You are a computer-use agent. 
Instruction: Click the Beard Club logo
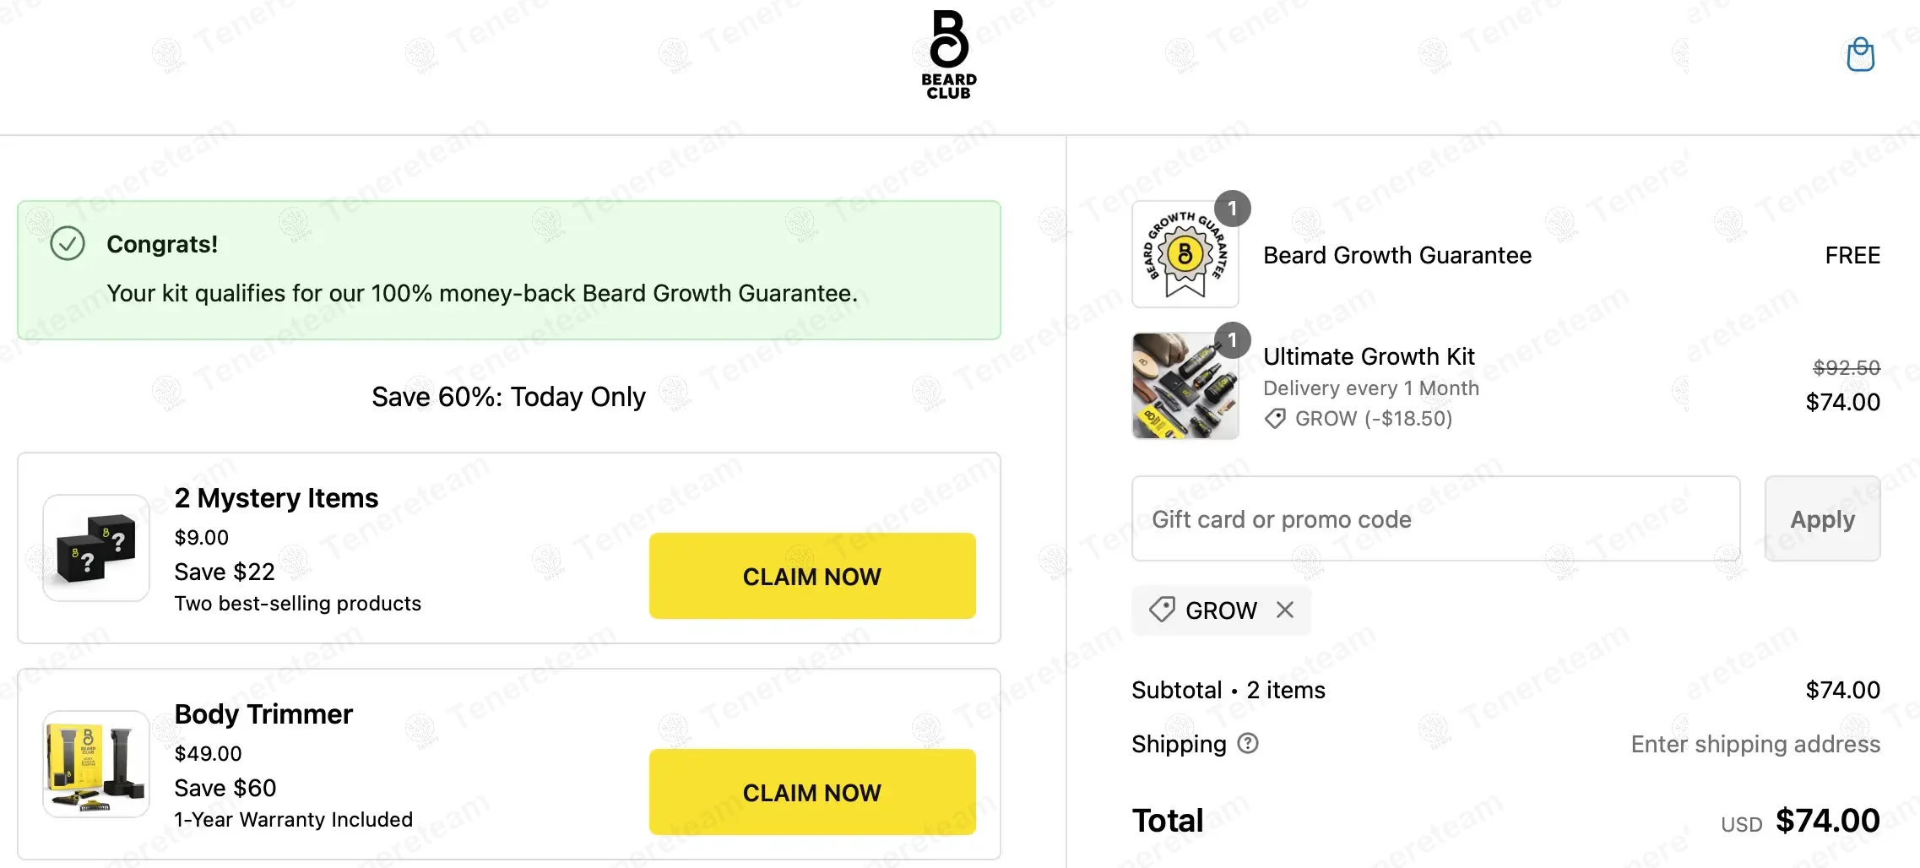pos(949,55)
